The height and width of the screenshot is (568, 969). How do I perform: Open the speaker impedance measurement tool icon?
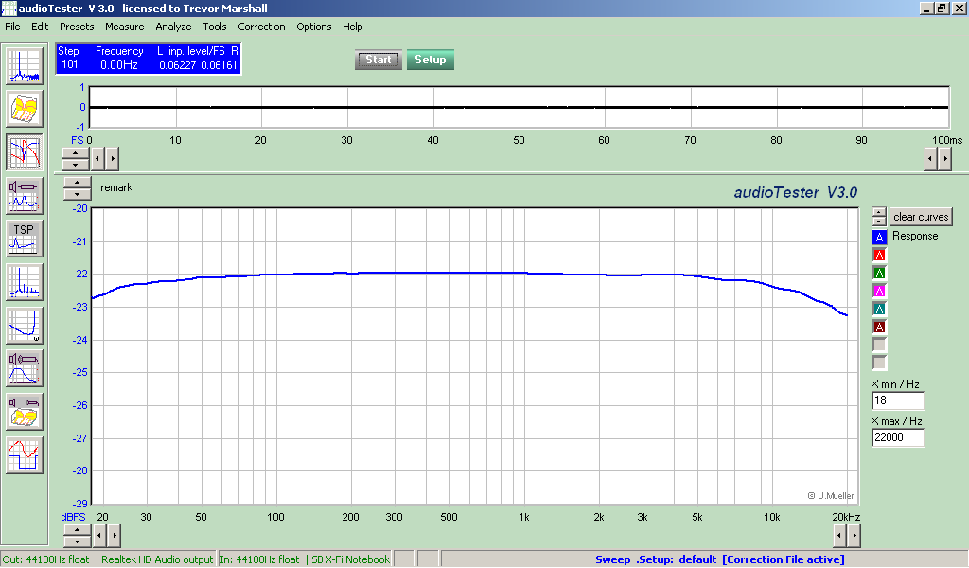pyautogui.click(x=24, y=195)
